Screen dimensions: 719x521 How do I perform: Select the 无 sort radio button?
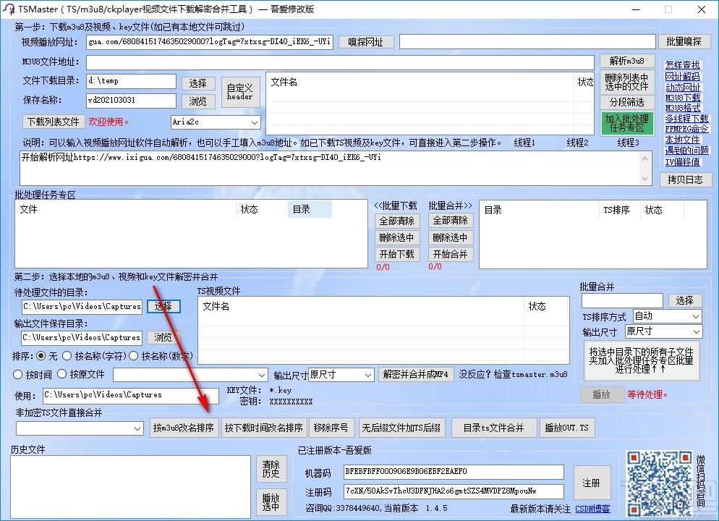41,355
